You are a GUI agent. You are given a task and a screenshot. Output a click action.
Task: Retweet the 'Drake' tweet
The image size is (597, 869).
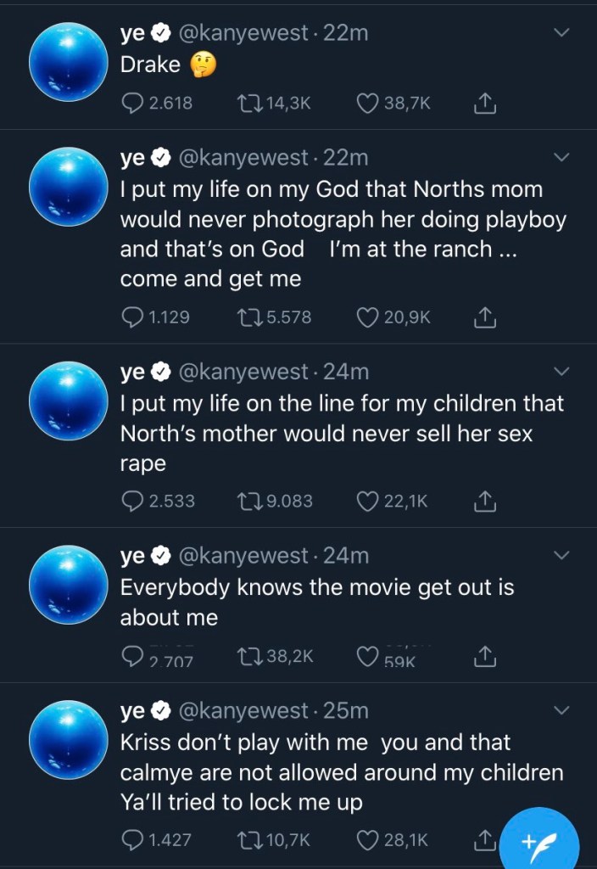pos(249,104)
